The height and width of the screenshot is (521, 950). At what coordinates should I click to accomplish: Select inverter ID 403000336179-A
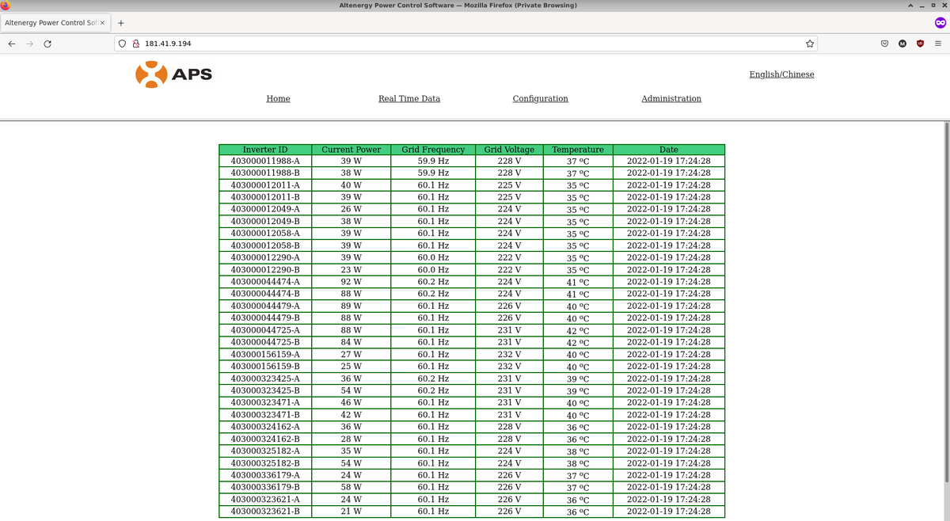click(x=265, y=475)
